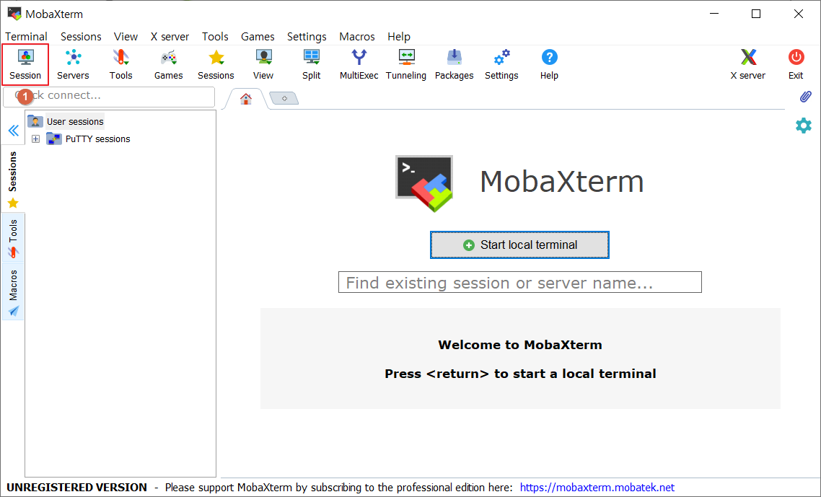
Task: Collapse sidebar with double chevron
Action: click(14, 131)
